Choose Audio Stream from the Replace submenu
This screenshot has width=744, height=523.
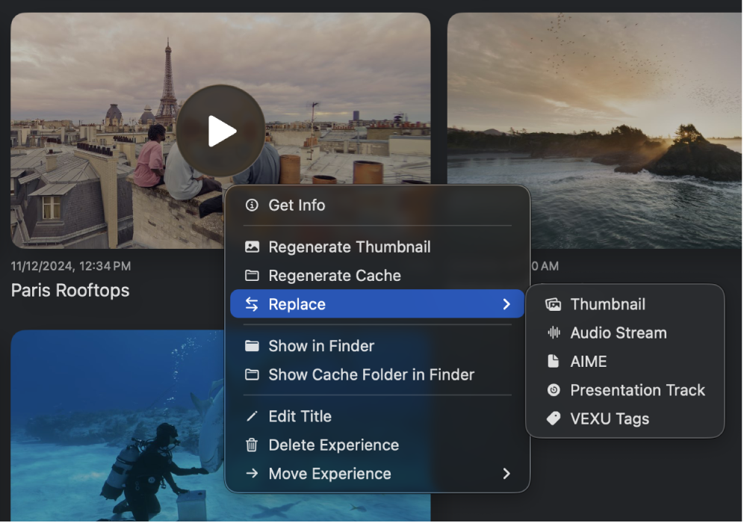click(616, 332)
